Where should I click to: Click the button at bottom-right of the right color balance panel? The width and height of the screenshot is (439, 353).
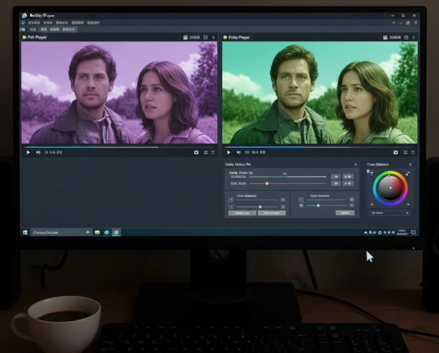345,213
